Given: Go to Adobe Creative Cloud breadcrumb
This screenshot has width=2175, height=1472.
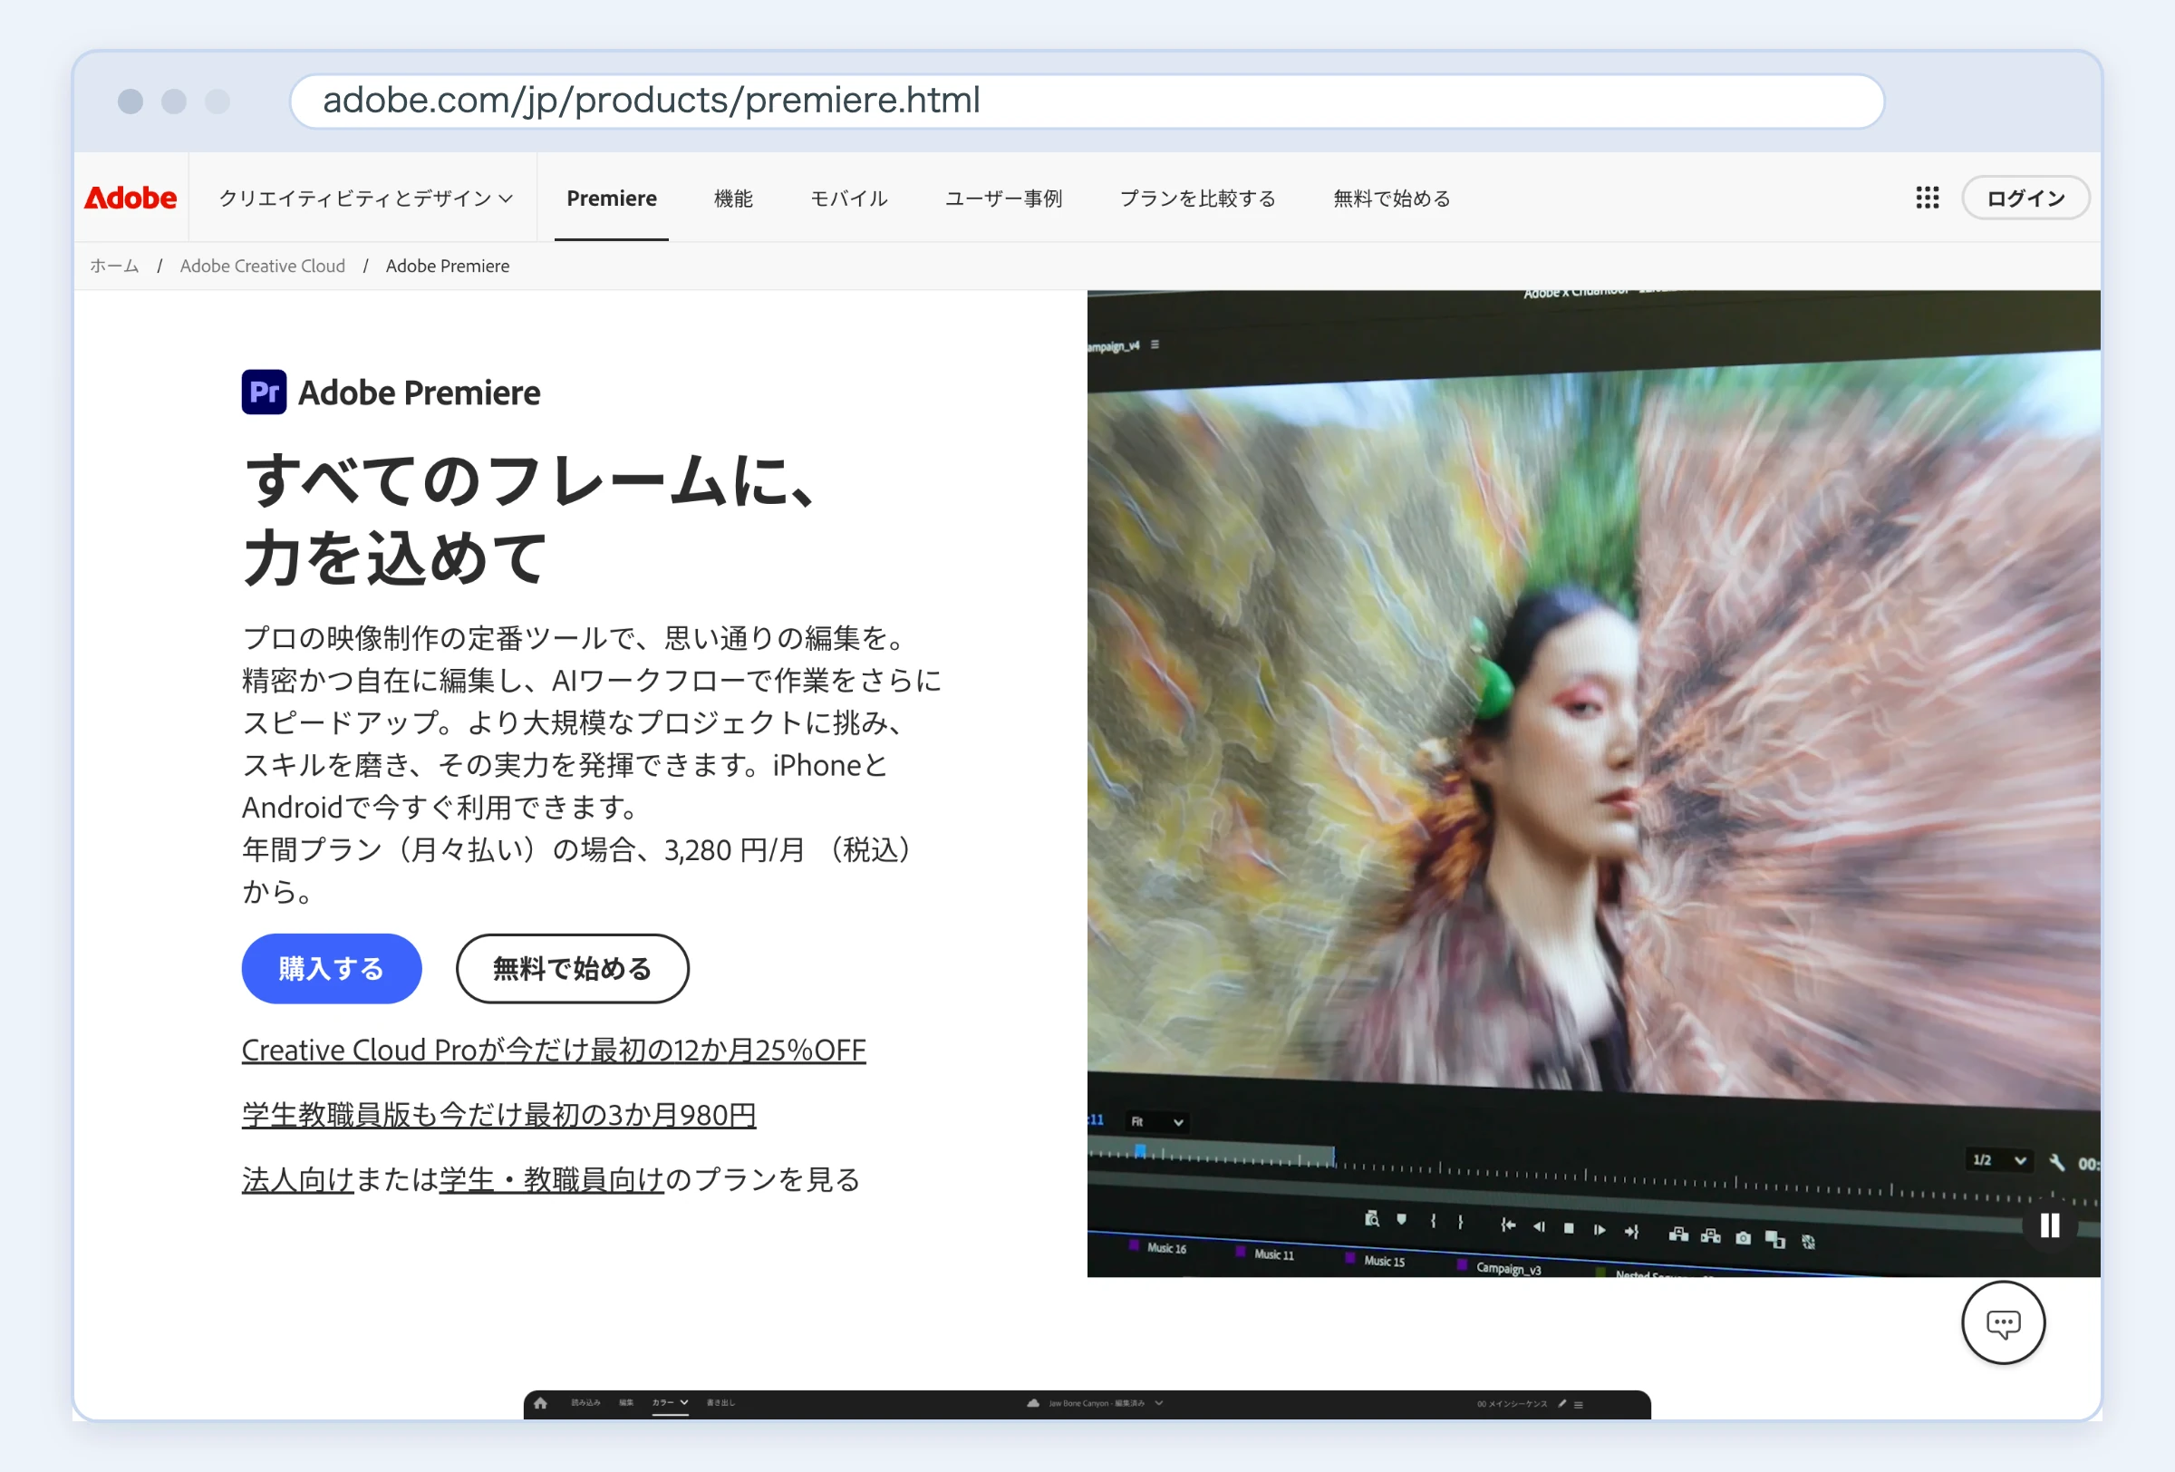Looking at the screenshot, I should pos(262,266).
